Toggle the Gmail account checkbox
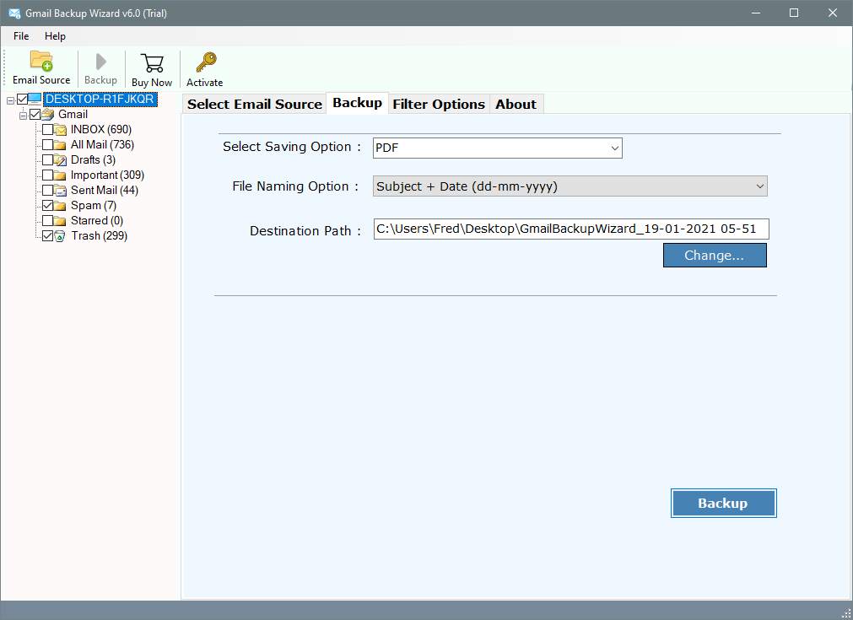The height and width of the screenshot is (620, 853). pyautogui.click(x=35, y=114)
